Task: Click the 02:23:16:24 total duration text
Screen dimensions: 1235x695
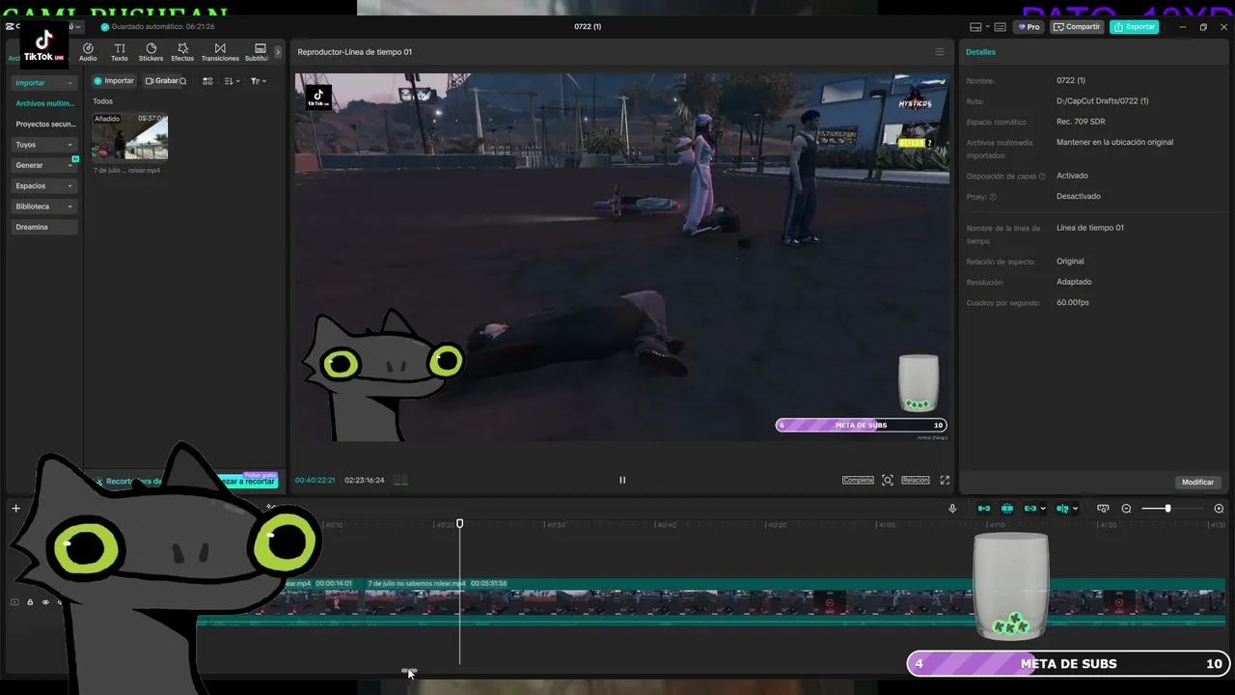Action: (x=365, y=480)
